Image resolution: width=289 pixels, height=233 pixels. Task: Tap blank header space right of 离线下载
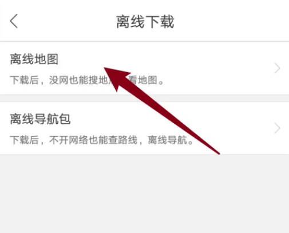[229, 21]
